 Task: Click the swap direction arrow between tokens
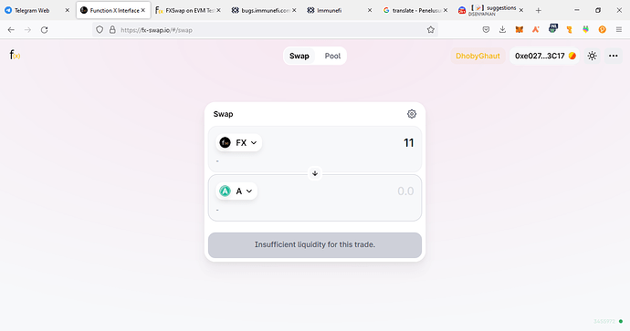(x=315, y=173)
